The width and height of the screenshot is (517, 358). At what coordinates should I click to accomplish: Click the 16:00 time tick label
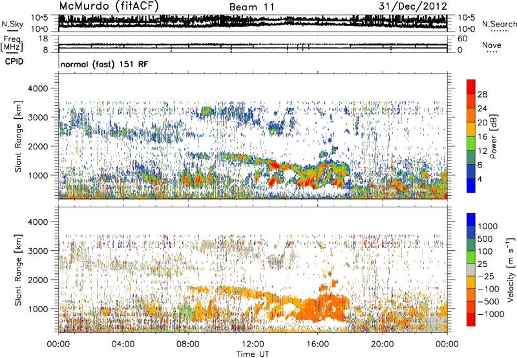pyautogui.click(x=317, y=344)
